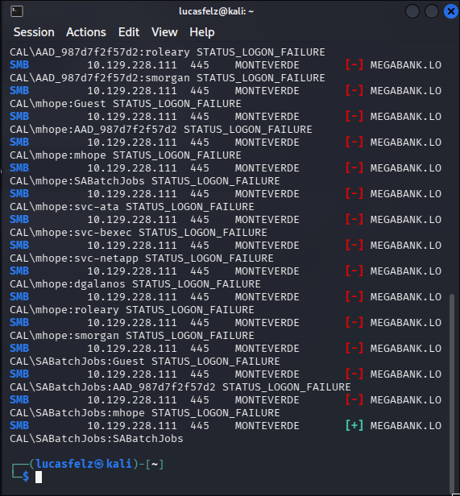This screenshot has width=460, height=496.
Task: Click the mhope:mhope STATUS_LOGON_FAILURE line
Action: (x=126, y=155)
